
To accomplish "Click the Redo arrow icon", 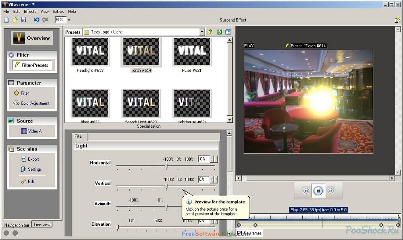I will click(x=45, y=20).
